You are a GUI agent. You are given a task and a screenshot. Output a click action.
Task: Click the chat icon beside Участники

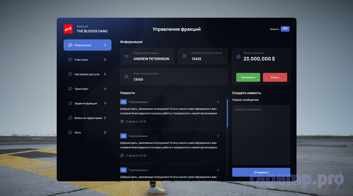tap(70, 60)
